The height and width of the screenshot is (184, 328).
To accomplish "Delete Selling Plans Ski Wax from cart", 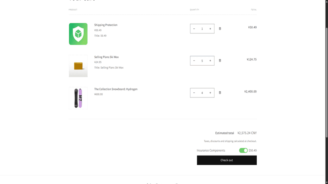I will 220,60.
